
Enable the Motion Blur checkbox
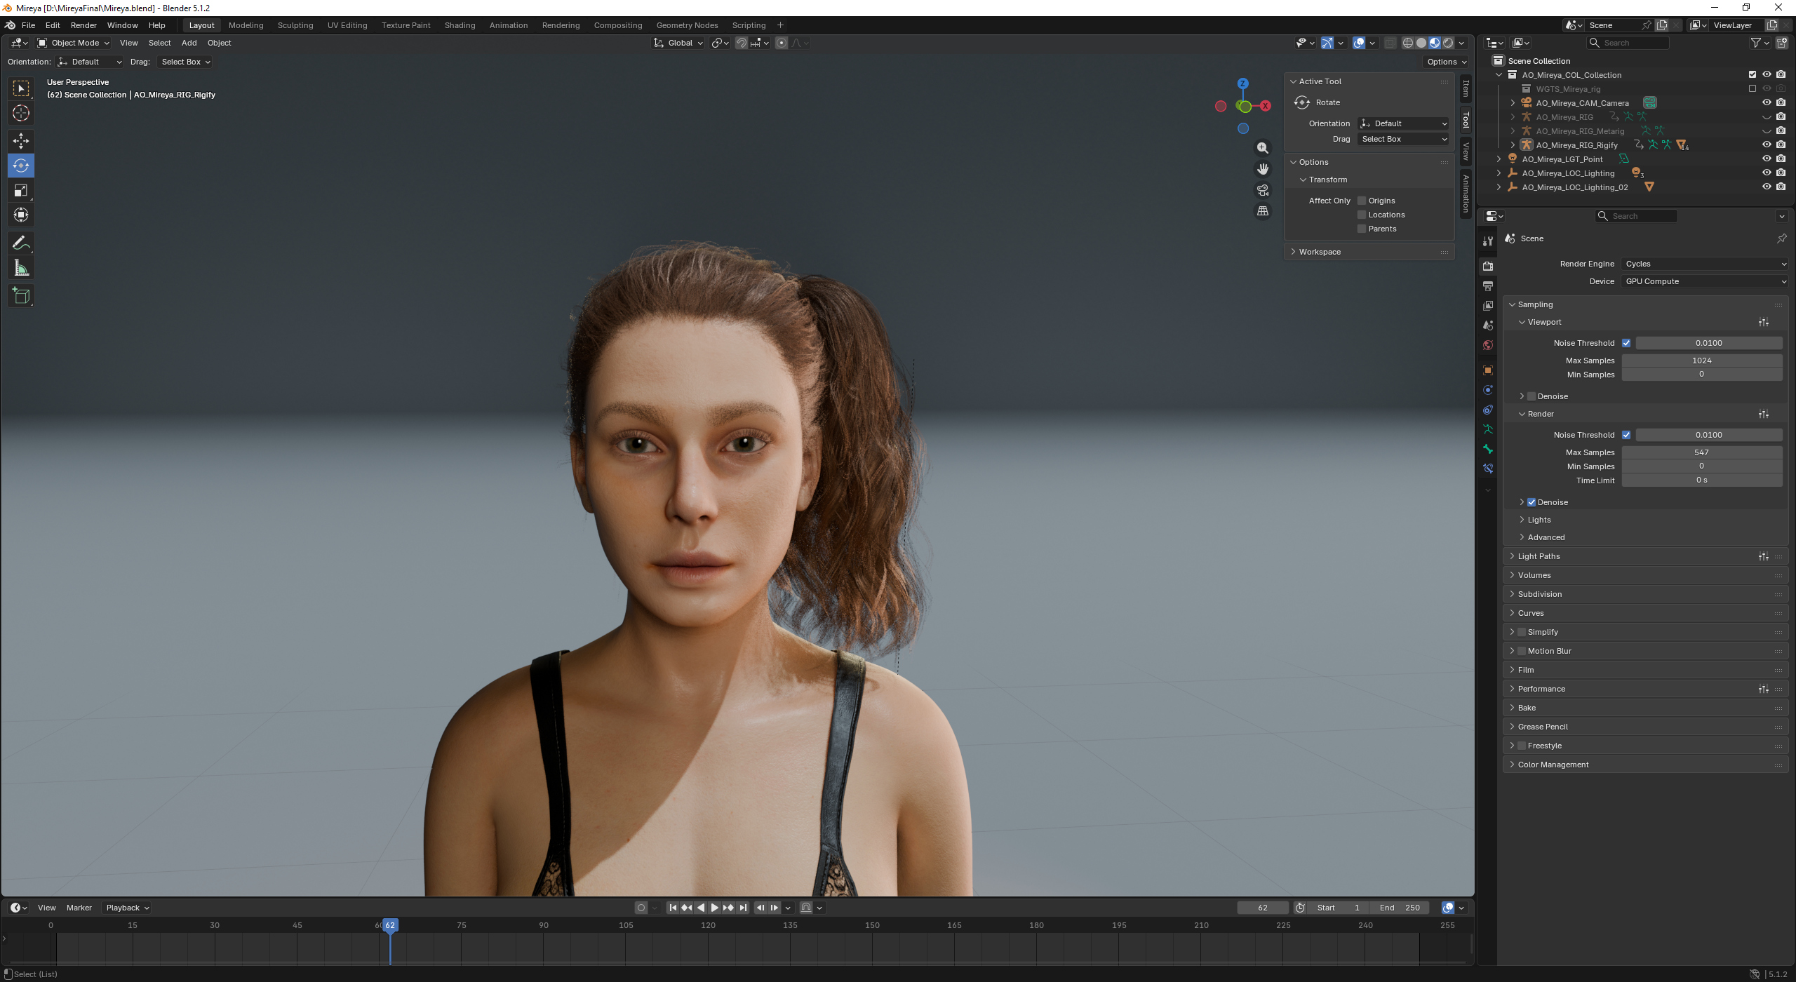click(1522, 651)
